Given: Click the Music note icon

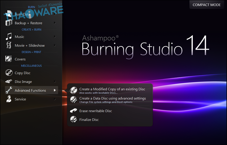Looking at the screenshot, I should tap(9, 36).
